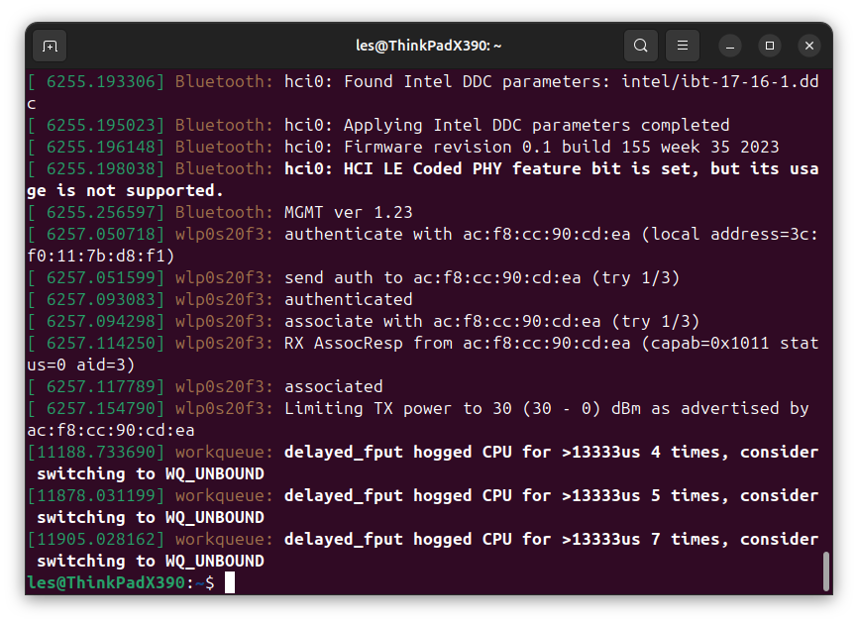Viewport: 858px width, 623px height.
Task: Click the block cursor at prompt
Action: point(230,582)
